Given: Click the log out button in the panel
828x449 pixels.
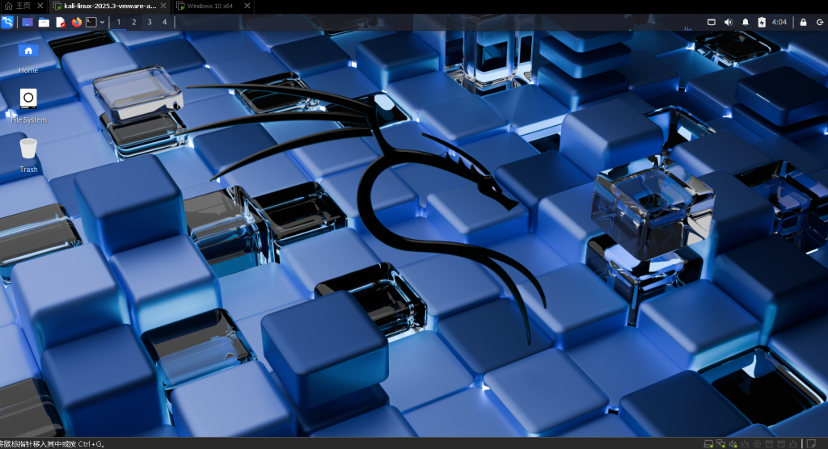Looking at the screenshot, I should pyautogui.click(x=819, y=22).
